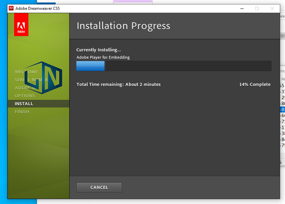The image size is (285, 204).
Task: Click 'Adobe Dreamweaver CS5' window title
Action: pos(37,9)
